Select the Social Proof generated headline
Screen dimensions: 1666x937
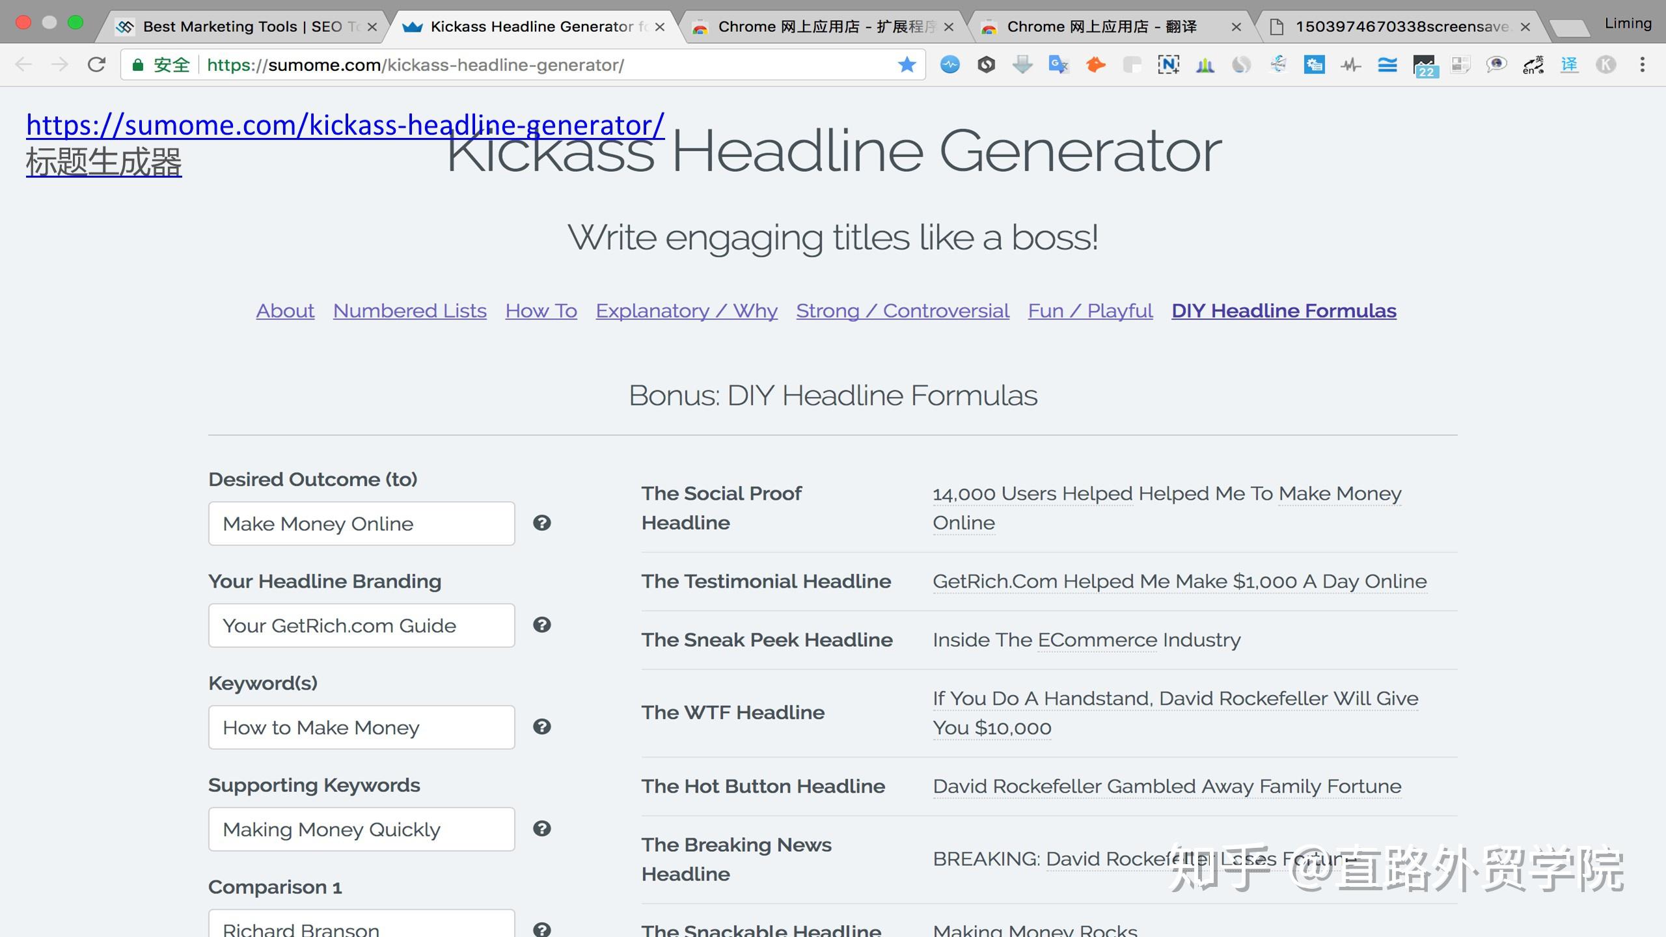1167,508
